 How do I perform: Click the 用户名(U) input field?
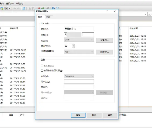click(x=79, y=81)
